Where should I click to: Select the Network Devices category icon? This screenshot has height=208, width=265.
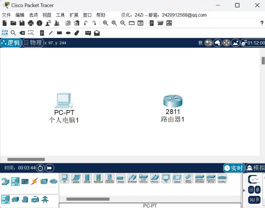pyautogui.click(x=6, y=181)
